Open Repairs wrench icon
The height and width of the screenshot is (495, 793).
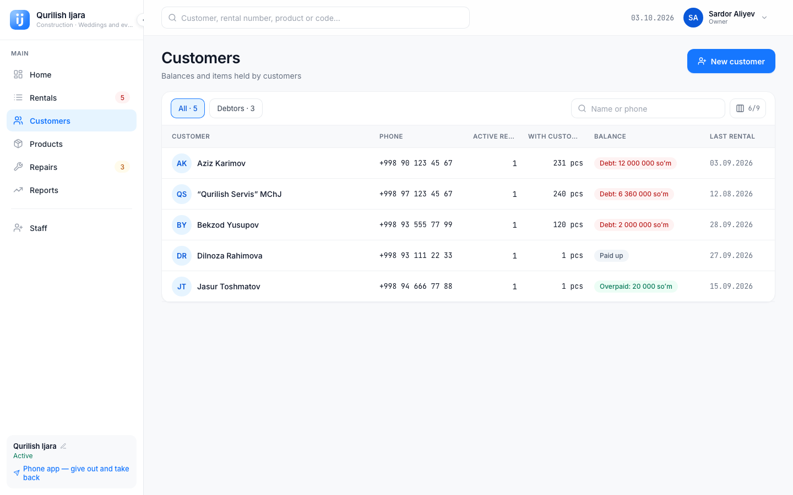pyautogui.click(x=18, y=167)
